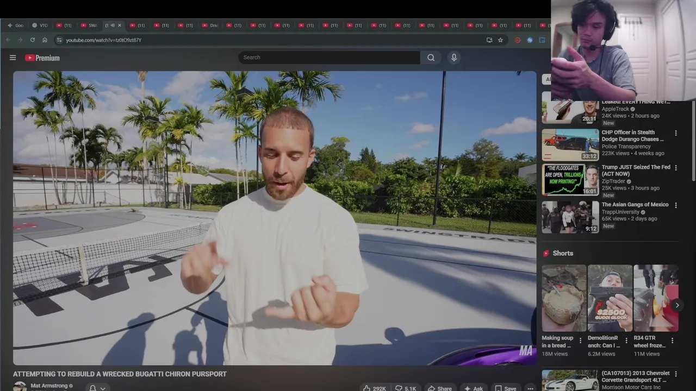Open the CHP Durango chase thumbnail (33:12)
The width and height of the screenshot is (696, 391).
click(x=570, y=144)
